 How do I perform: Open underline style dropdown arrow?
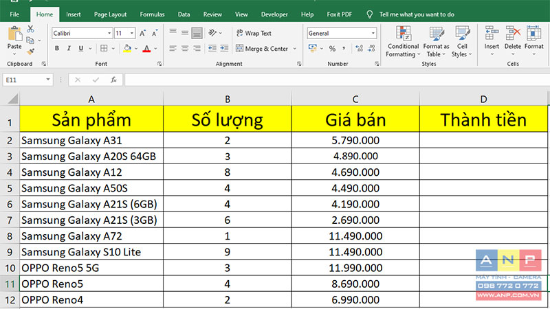[90, 49]
